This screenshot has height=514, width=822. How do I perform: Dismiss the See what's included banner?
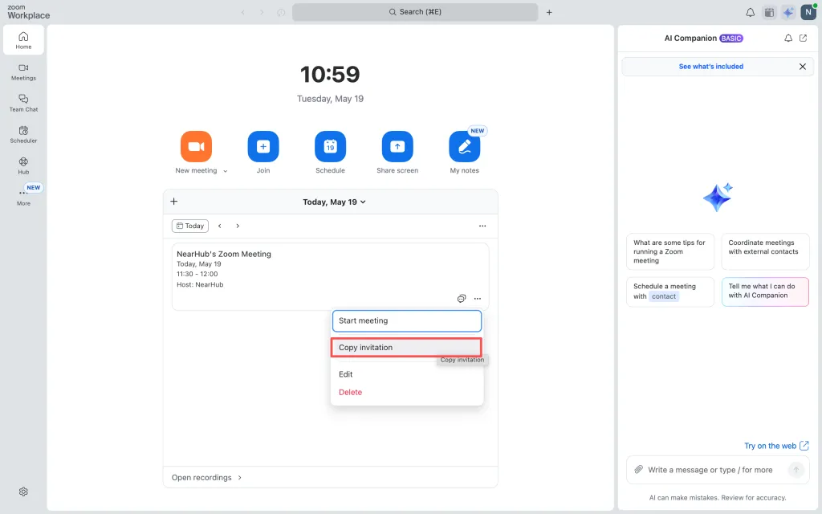802,67
